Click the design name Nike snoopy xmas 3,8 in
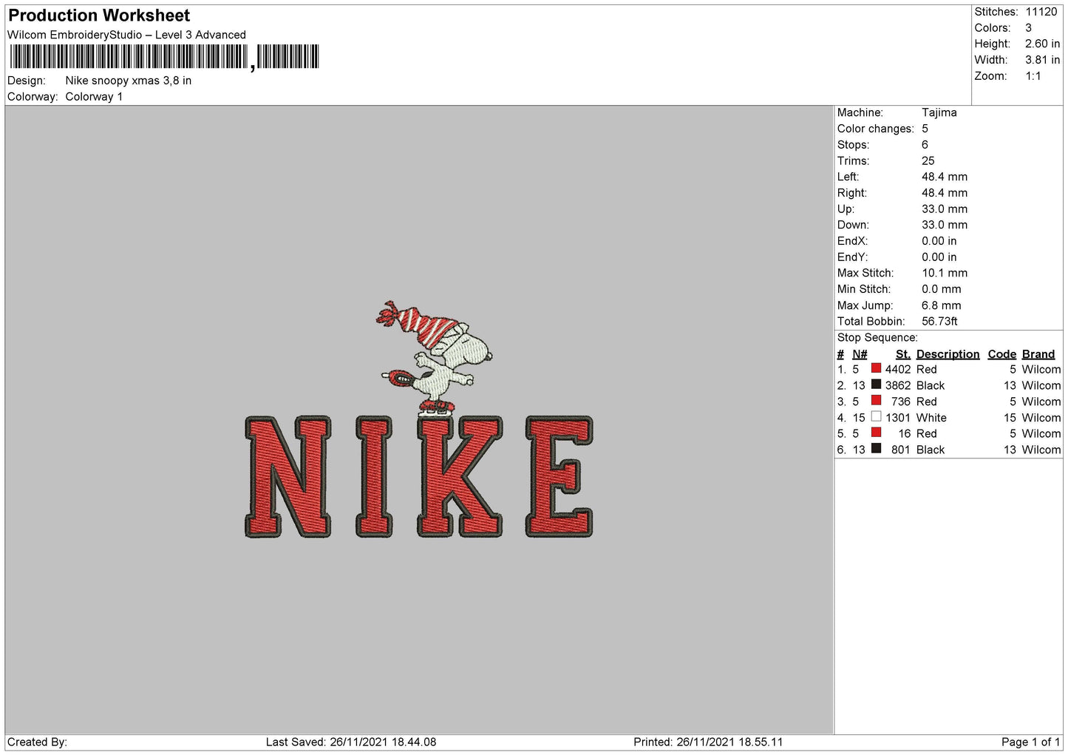The width and height of the screenshot is (1068, 755). [128, 81]
